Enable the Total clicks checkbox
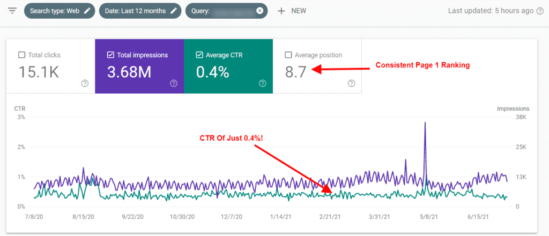The width and height of the screenshot is (549, 236). tap(21, 55)
